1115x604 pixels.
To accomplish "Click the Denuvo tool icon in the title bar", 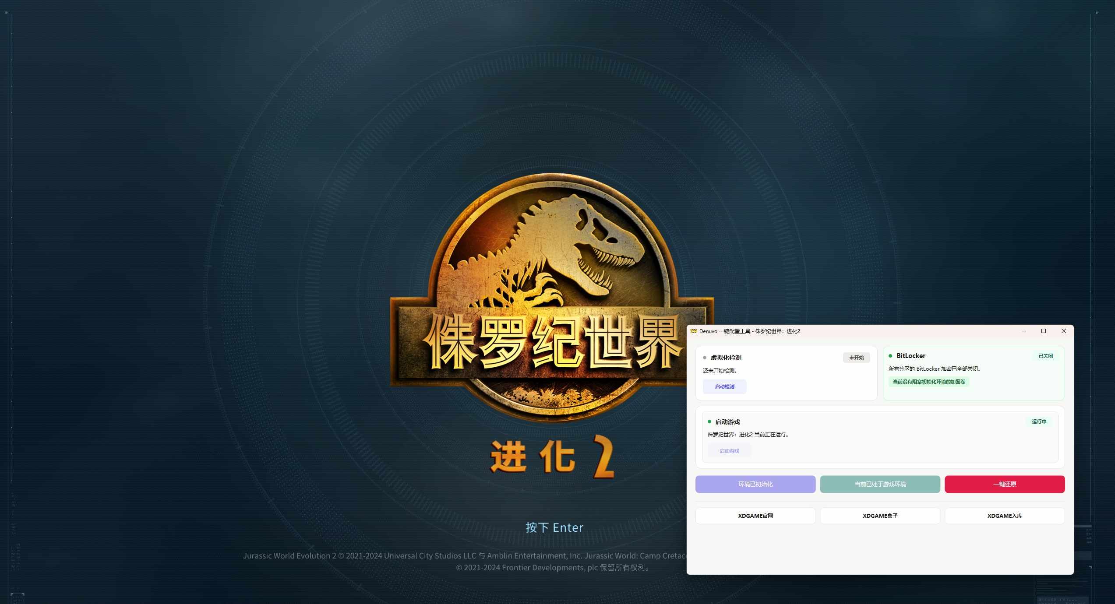I will click(x=694, y=331).
